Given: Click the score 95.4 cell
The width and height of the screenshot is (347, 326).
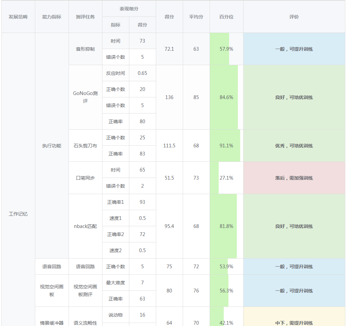Looking at the screenshot, I should pyautogui.click(x=169, y=226).
